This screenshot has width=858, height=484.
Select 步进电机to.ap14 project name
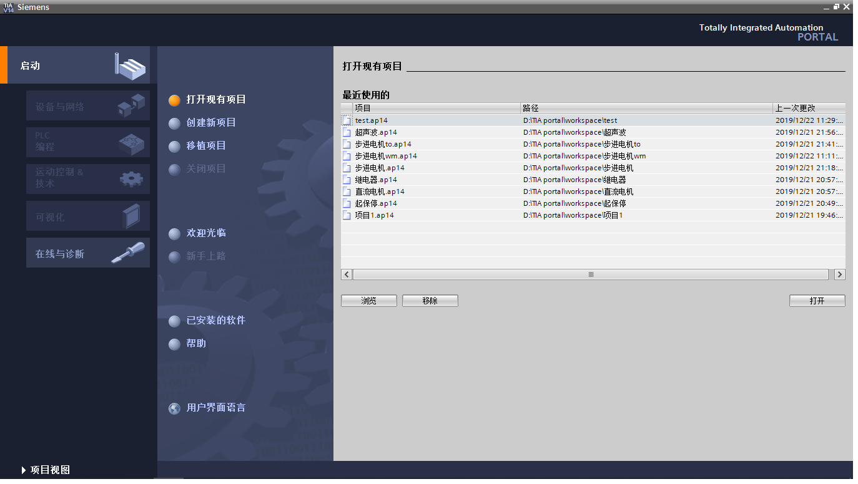(383, 144)
